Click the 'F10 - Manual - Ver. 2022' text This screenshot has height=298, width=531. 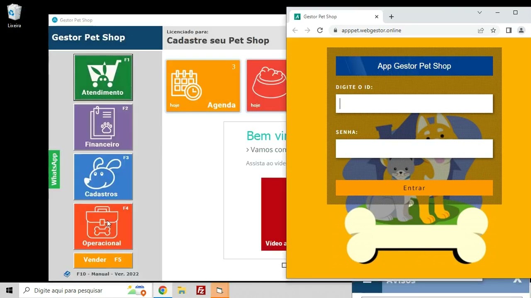coord(108,274)
